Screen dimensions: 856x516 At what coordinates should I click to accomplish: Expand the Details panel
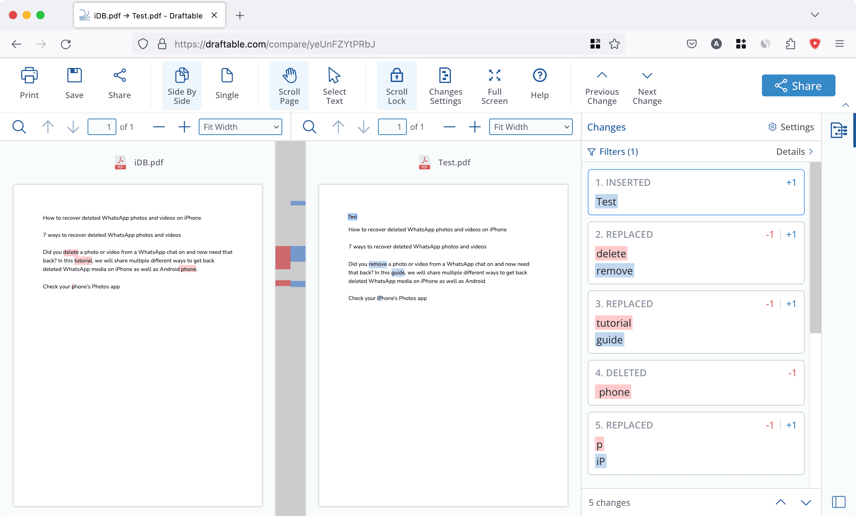pos(794,151)
